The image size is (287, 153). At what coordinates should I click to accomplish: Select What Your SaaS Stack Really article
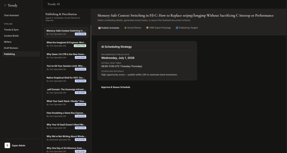point(66,103)
